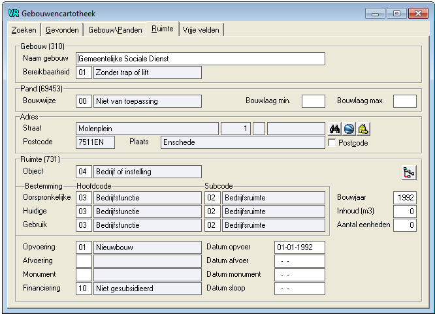
Task: Select the house number field with 1
Action: click(x=236, y=129)
